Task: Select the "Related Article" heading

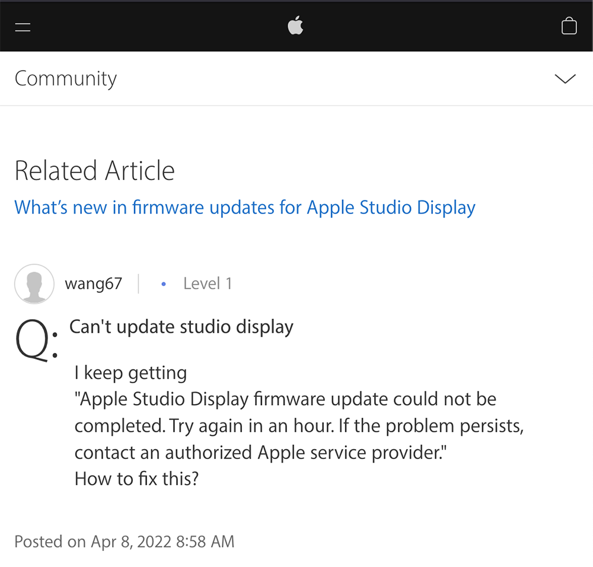Action: click(94, 171)
